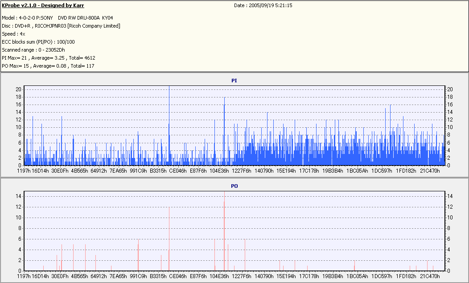469x283 pixels.
Task: Click '16D14h' on the PO chart axis
Action: (x=41, y=276)
